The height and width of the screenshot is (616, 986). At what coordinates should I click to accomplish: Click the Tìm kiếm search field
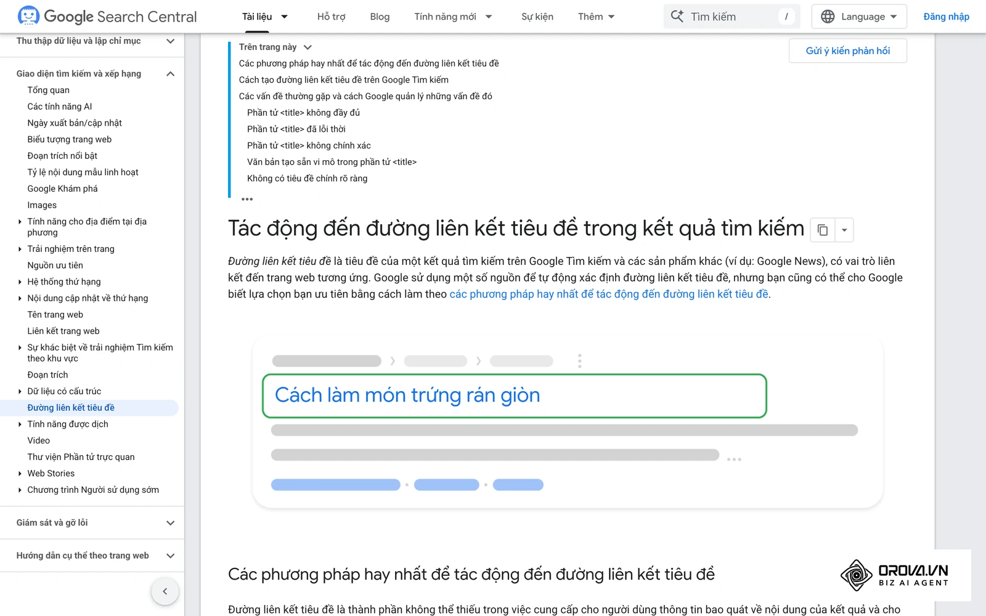(731, 17)
